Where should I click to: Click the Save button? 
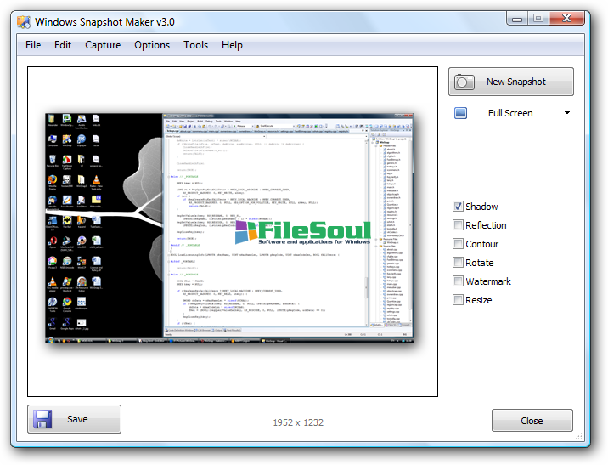click(x=74, y=419)
